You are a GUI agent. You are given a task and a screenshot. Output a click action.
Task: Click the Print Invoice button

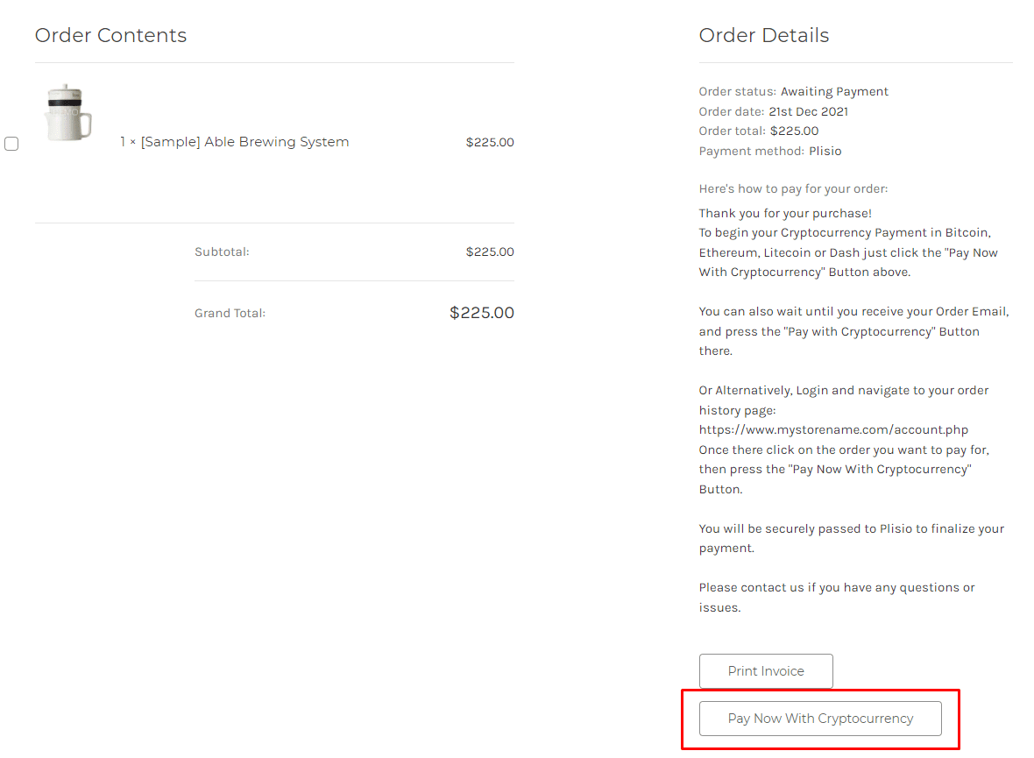[766, 671]
